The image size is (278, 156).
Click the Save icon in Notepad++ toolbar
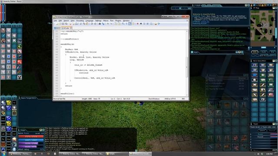[63, 24]
